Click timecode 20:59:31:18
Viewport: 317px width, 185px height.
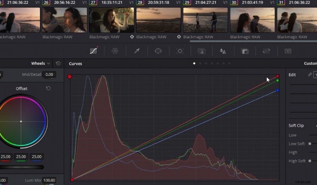pos(158,2)
